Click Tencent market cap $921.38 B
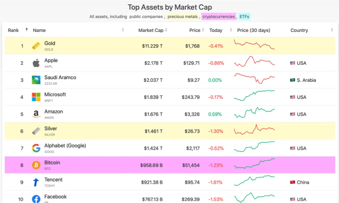 click(x=152, y=182)
